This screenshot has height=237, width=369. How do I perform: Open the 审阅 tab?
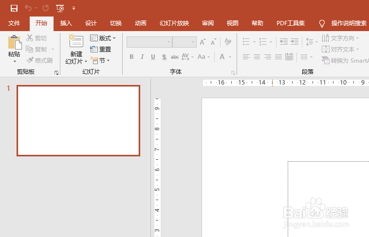pyautogui.click(x=208, y=23)
